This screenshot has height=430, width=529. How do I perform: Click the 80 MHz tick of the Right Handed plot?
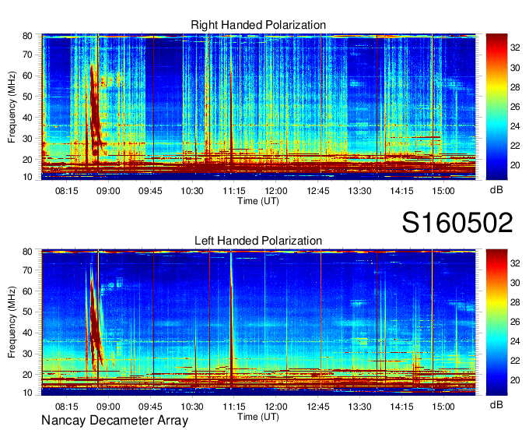pyautogui.click(x=27, y=36)
